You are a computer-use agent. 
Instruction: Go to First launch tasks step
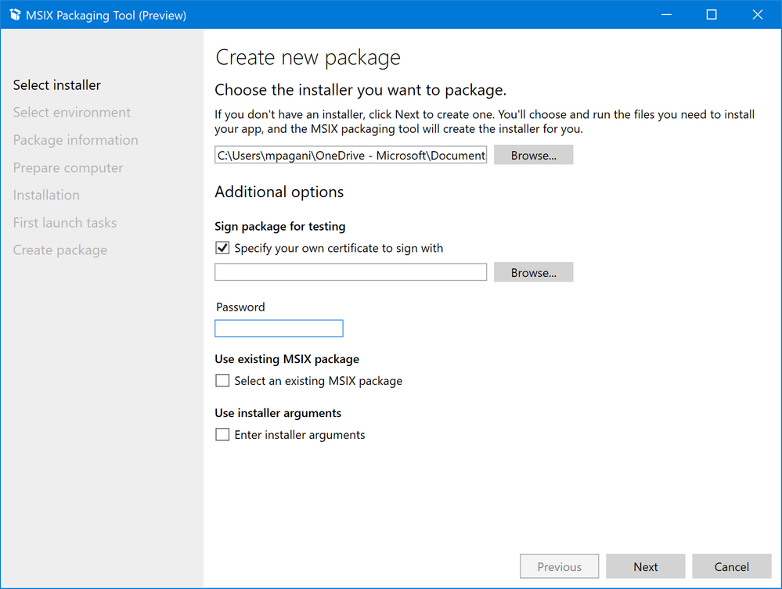click(65, 223)
